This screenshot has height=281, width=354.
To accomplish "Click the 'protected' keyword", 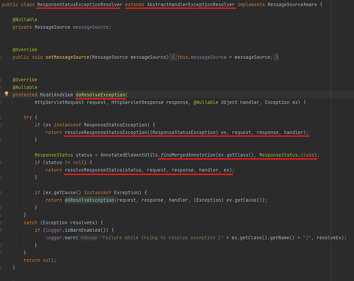I will 25,95.
